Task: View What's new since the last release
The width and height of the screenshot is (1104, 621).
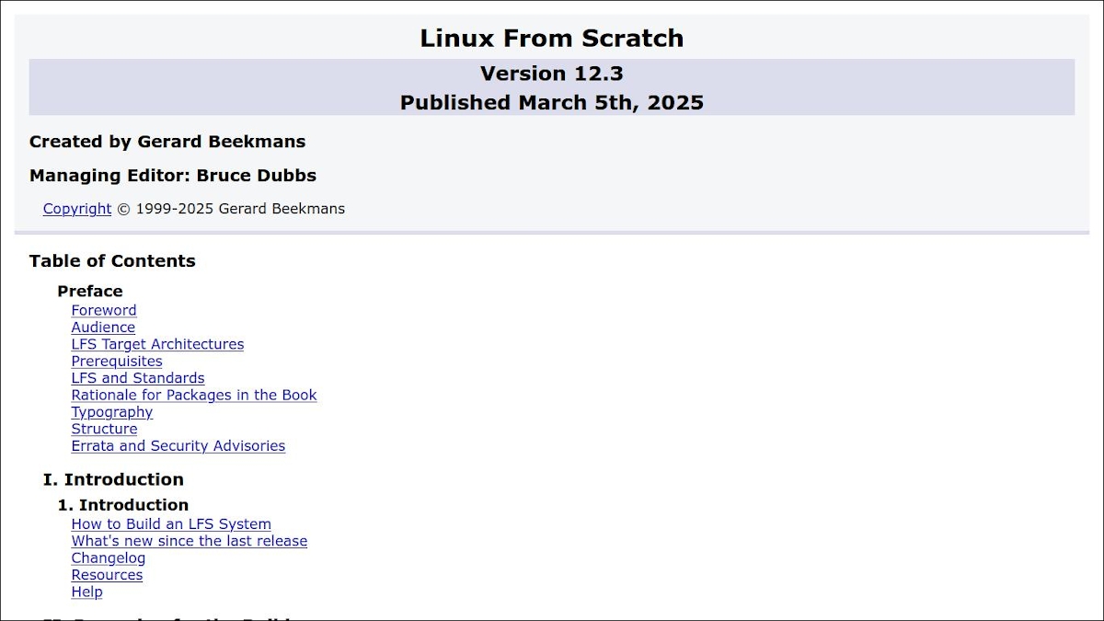Action: click(x=190, y=541)
